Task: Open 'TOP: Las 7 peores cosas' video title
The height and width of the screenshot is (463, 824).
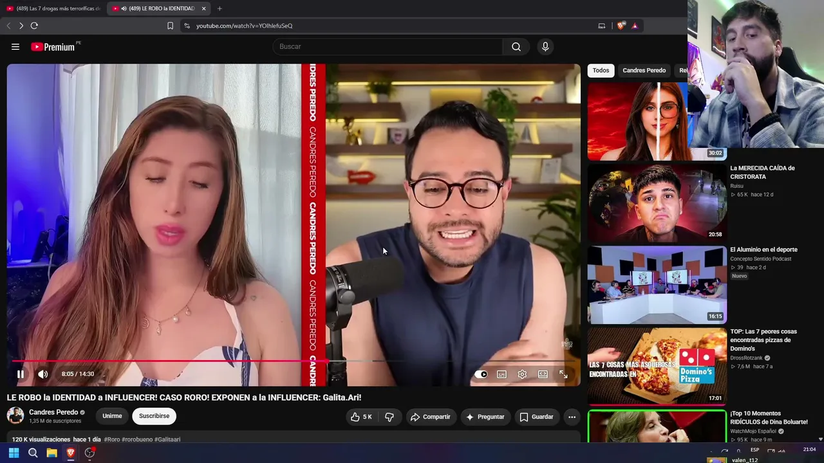Action: (x=763, y=340)
